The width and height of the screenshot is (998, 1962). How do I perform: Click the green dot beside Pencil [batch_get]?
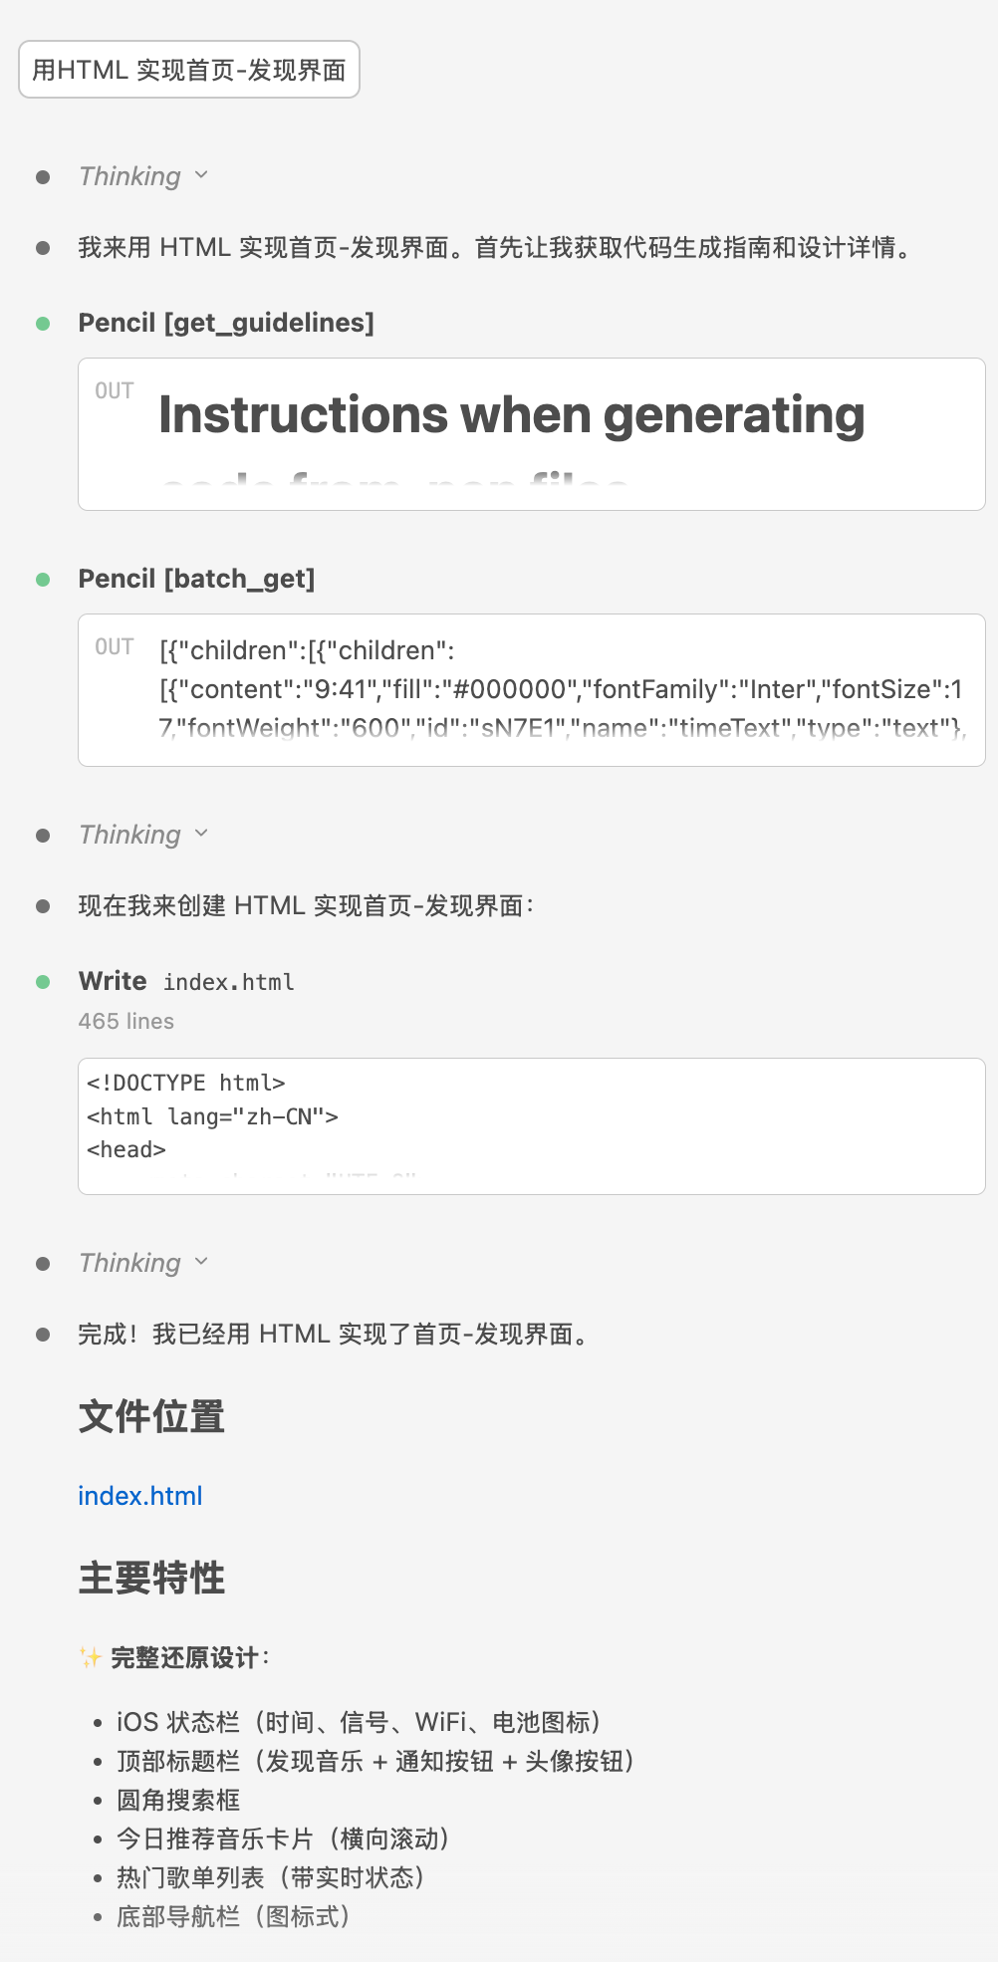click(x=43, y=579)
